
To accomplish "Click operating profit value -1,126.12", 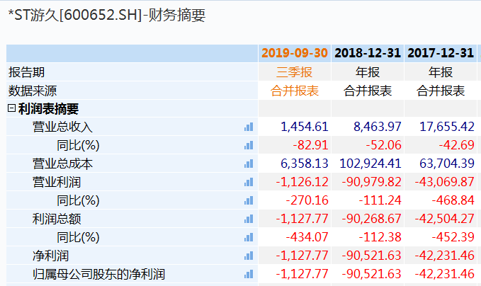I will pyautogui.click(x=302, y=182).
